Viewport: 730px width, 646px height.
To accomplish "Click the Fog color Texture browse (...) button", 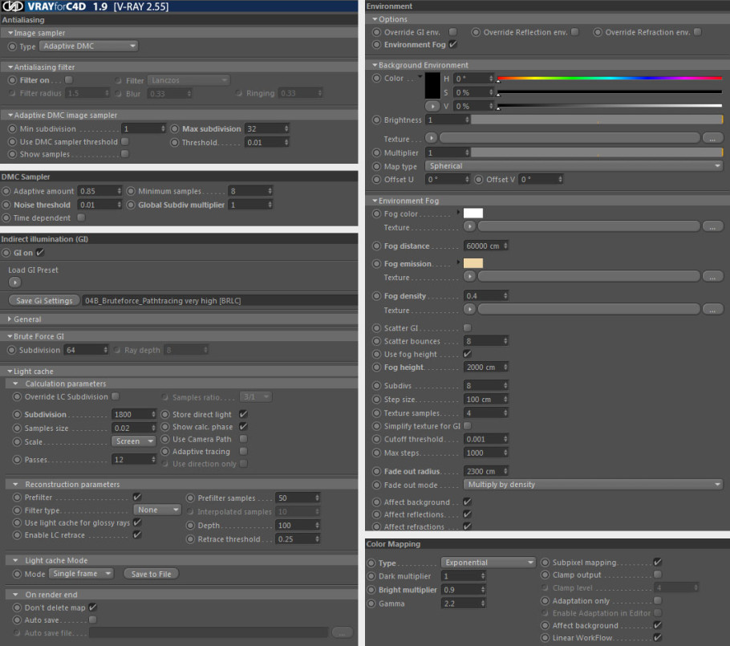I will click(712, 226).
